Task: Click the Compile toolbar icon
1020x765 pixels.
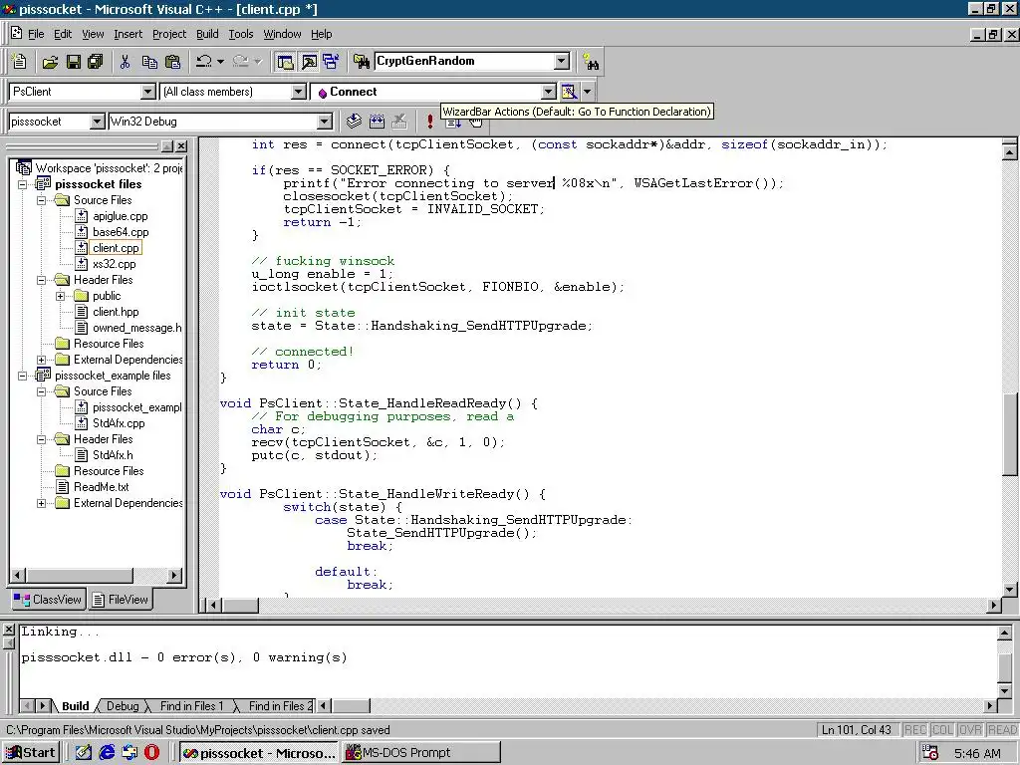Action: pos(354,121)
